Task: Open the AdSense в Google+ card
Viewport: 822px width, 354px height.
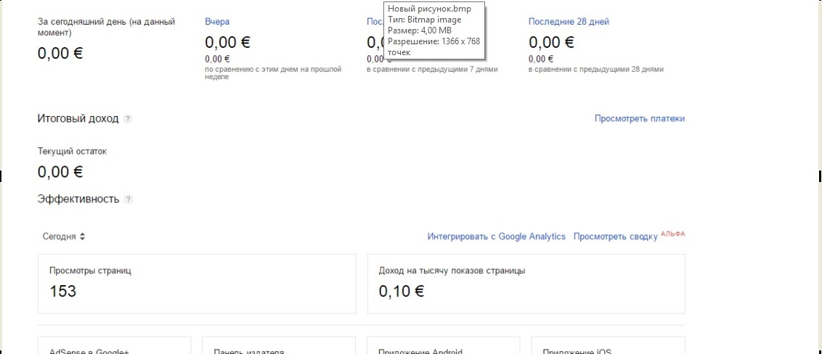Action: click(114, 345)
